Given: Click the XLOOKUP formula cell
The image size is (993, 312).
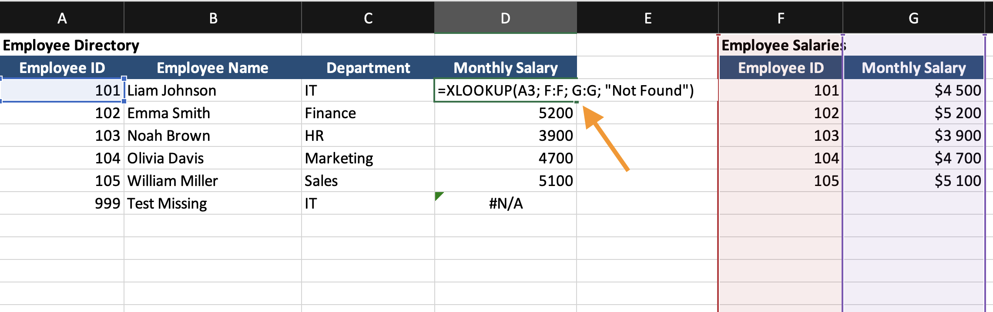Looking at the screenshot, I should 505,90.
